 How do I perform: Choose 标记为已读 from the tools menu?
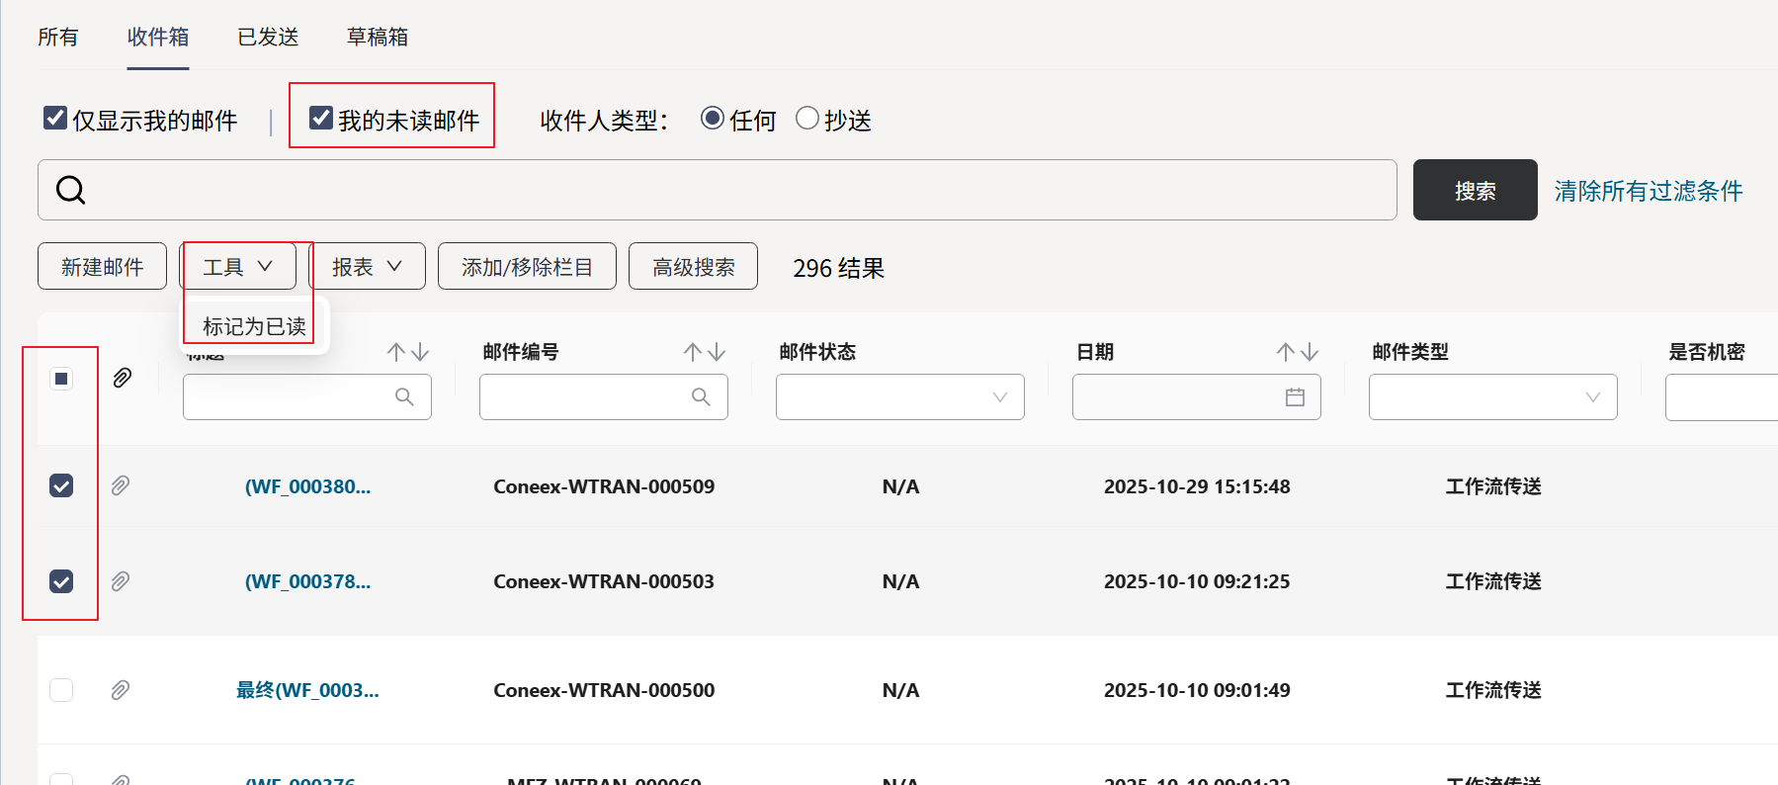[x=254, y=326]
